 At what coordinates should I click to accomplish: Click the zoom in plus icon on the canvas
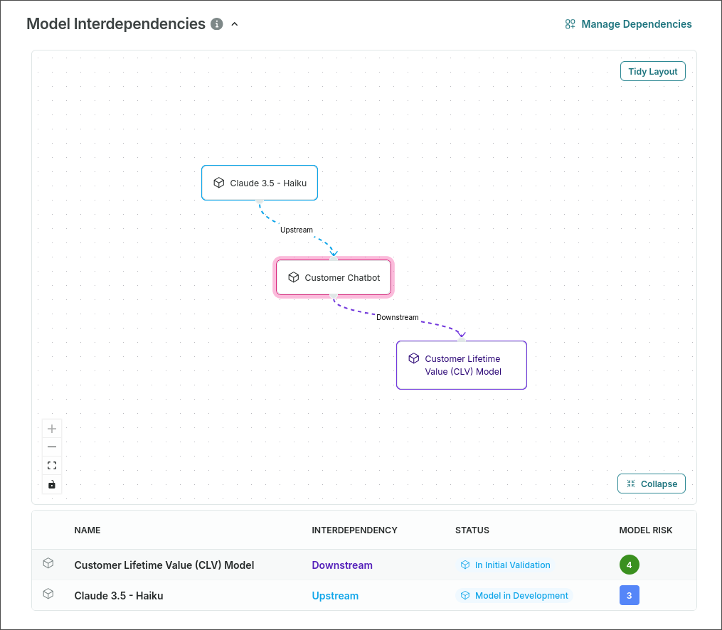click(51, 428)
